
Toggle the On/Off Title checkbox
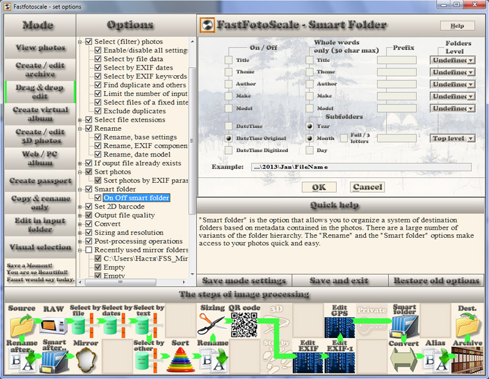(229, 60)
